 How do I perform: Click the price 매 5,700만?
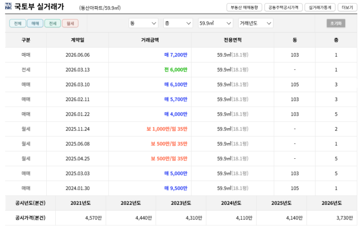[176, 99]
